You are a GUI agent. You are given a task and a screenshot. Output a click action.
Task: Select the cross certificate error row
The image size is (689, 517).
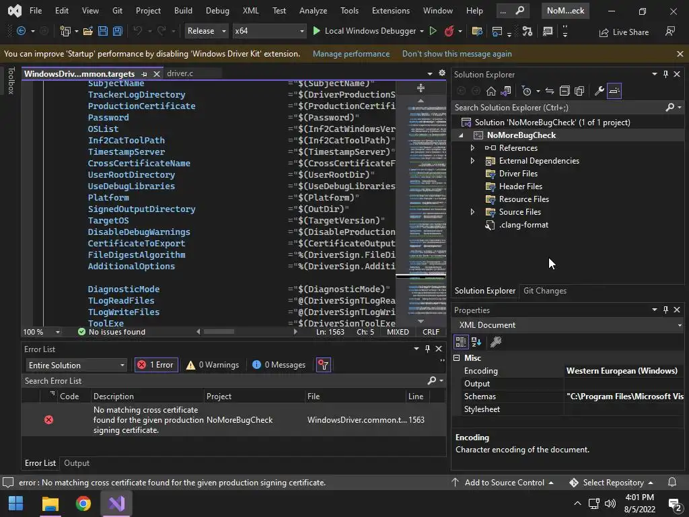[x=233, y=420]
